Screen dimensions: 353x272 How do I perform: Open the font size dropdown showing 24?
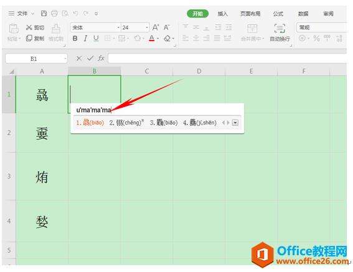pos(135,27)
